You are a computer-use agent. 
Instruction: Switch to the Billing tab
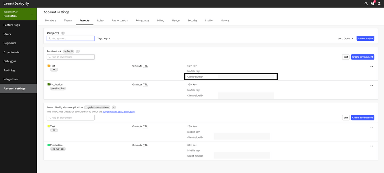coord(161,20)
